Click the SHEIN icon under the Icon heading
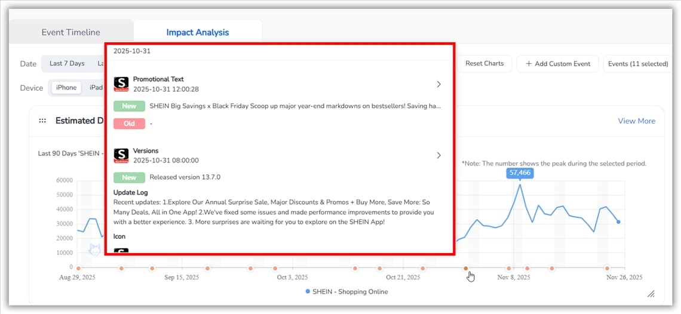This screenshot has height=314, width=681. click(121, 251)
